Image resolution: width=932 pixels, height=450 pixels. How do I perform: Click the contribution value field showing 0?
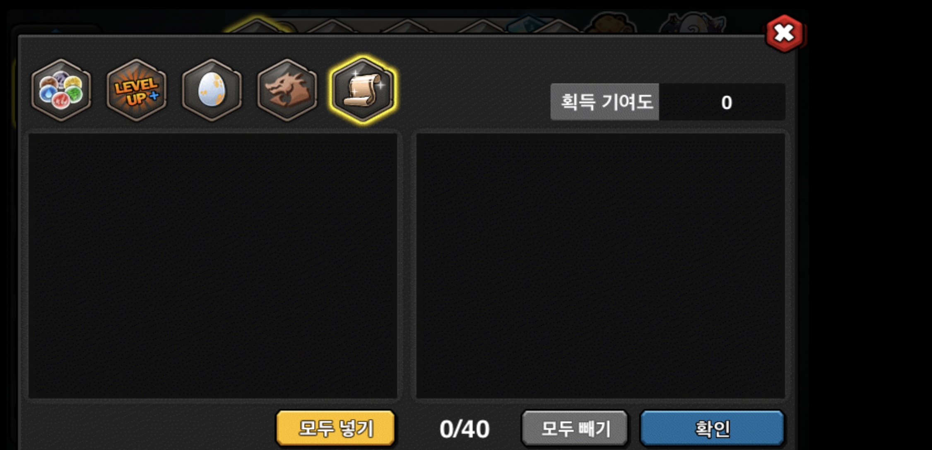click(x=722, y=102)
